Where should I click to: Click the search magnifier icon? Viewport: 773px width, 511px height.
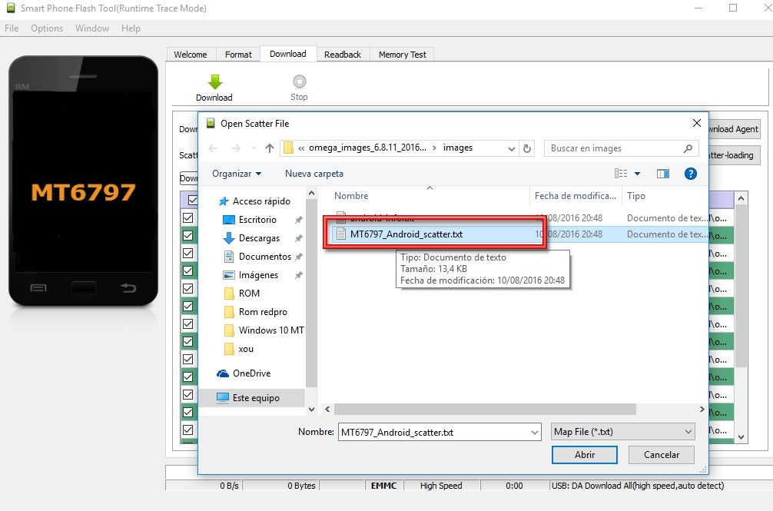[x=688, y=148]
